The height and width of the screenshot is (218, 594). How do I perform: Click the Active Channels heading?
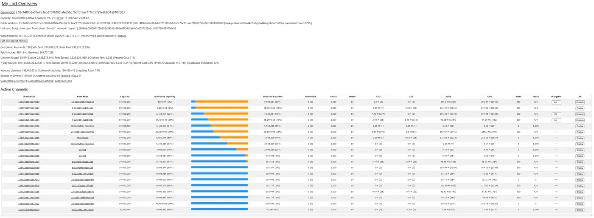pyautogui.click(x=14, y=89)
